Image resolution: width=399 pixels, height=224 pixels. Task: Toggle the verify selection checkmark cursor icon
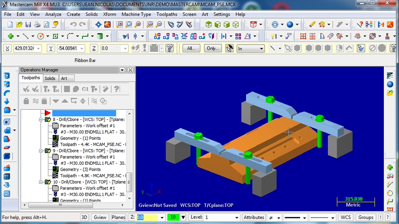coord(361,48)
